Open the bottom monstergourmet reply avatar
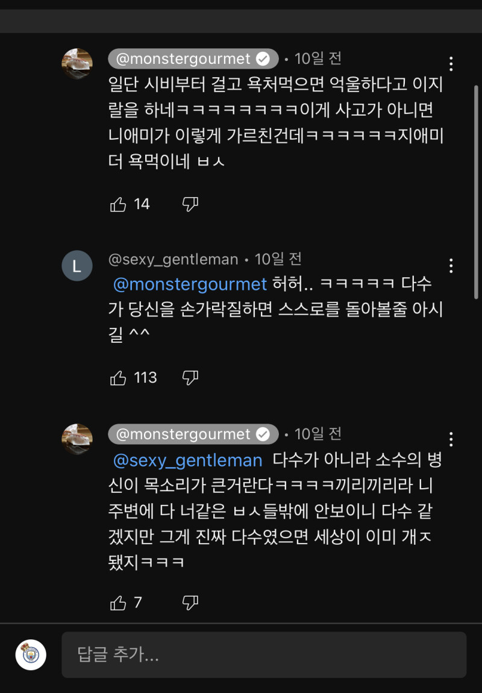This screenshot has height=693, width=482. [x=77, y=439]
